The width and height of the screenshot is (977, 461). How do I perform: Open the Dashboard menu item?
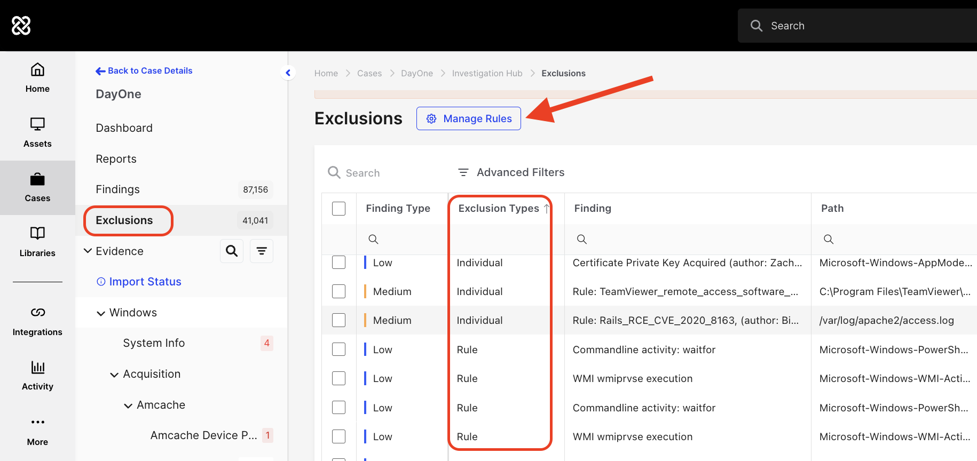[124, 128]
